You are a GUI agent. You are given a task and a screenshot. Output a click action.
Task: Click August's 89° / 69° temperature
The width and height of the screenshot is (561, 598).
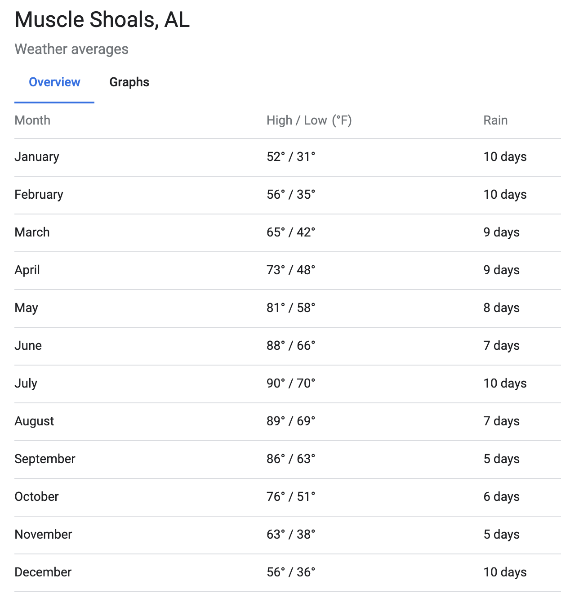tap(291, 421)
